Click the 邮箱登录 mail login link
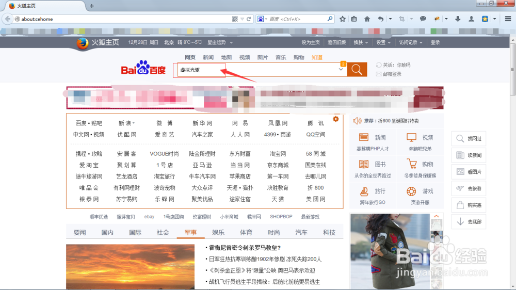Viewport: 516px width, 290px height. pos(392,74)
